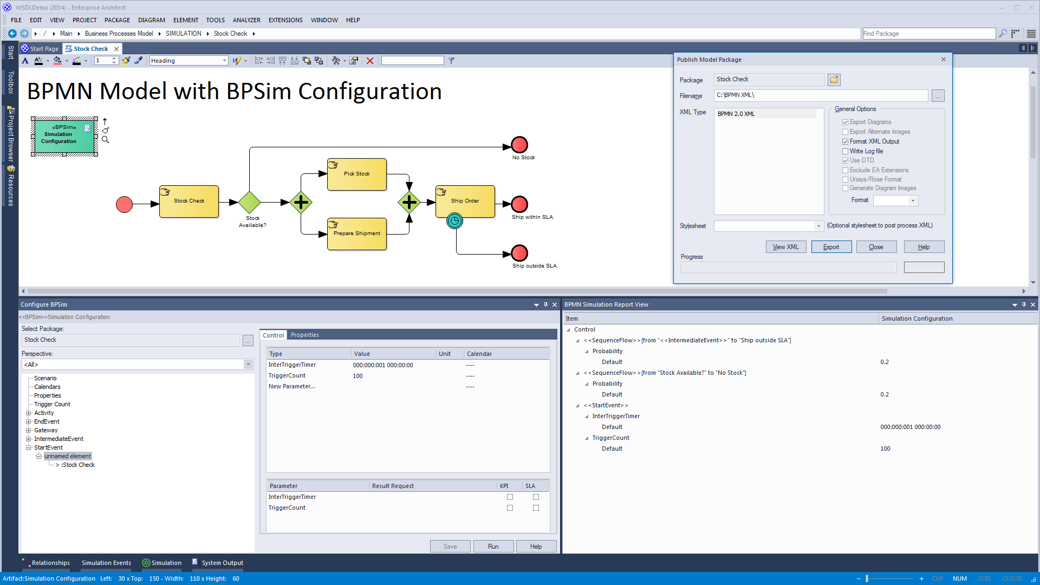The image size is (1040, 585).
Task: Enable the Write Log file checkbox
Action: coord(845,151)
